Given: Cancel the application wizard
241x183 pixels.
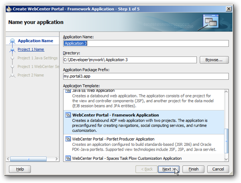Looking at the screenshot, I should click(218, 169).
